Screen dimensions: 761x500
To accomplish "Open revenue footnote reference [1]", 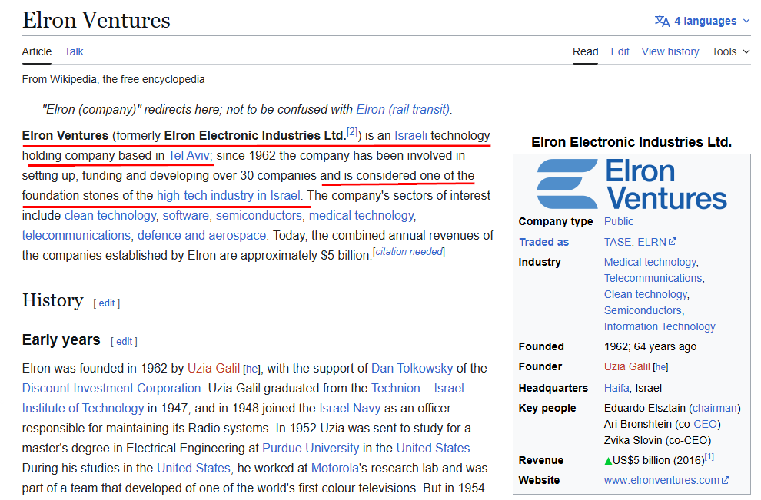I will (x=709, y=457).
